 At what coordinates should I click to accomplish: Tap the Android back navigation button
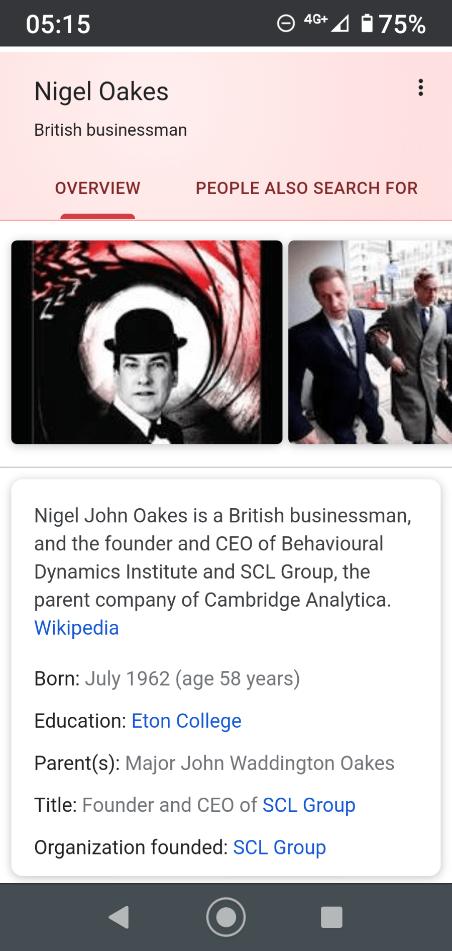tap(120, 917)
